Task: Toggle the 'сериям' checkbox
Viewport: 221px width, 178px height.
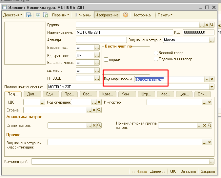Action: coord(106,60)
